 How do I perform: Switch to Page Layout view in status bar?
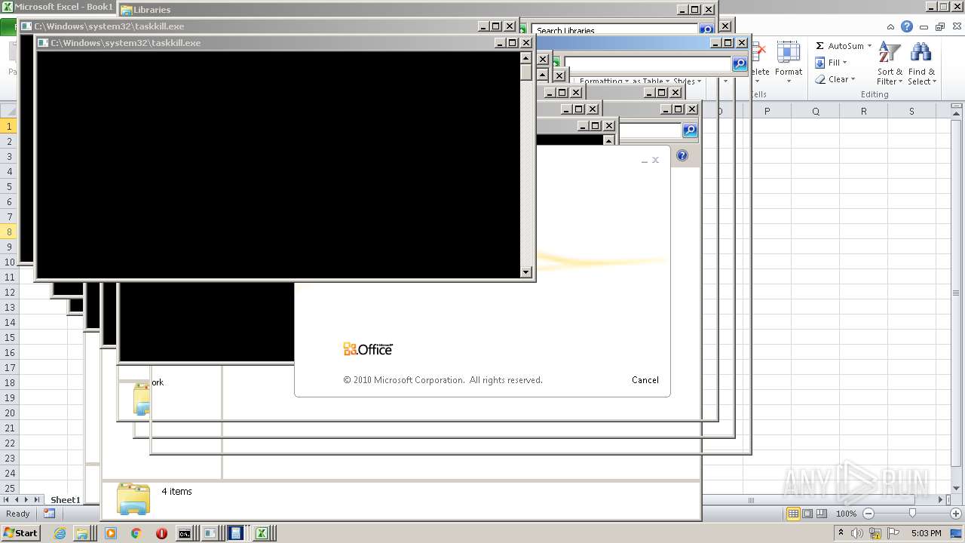pyautogui.click(x=807, y=514)
